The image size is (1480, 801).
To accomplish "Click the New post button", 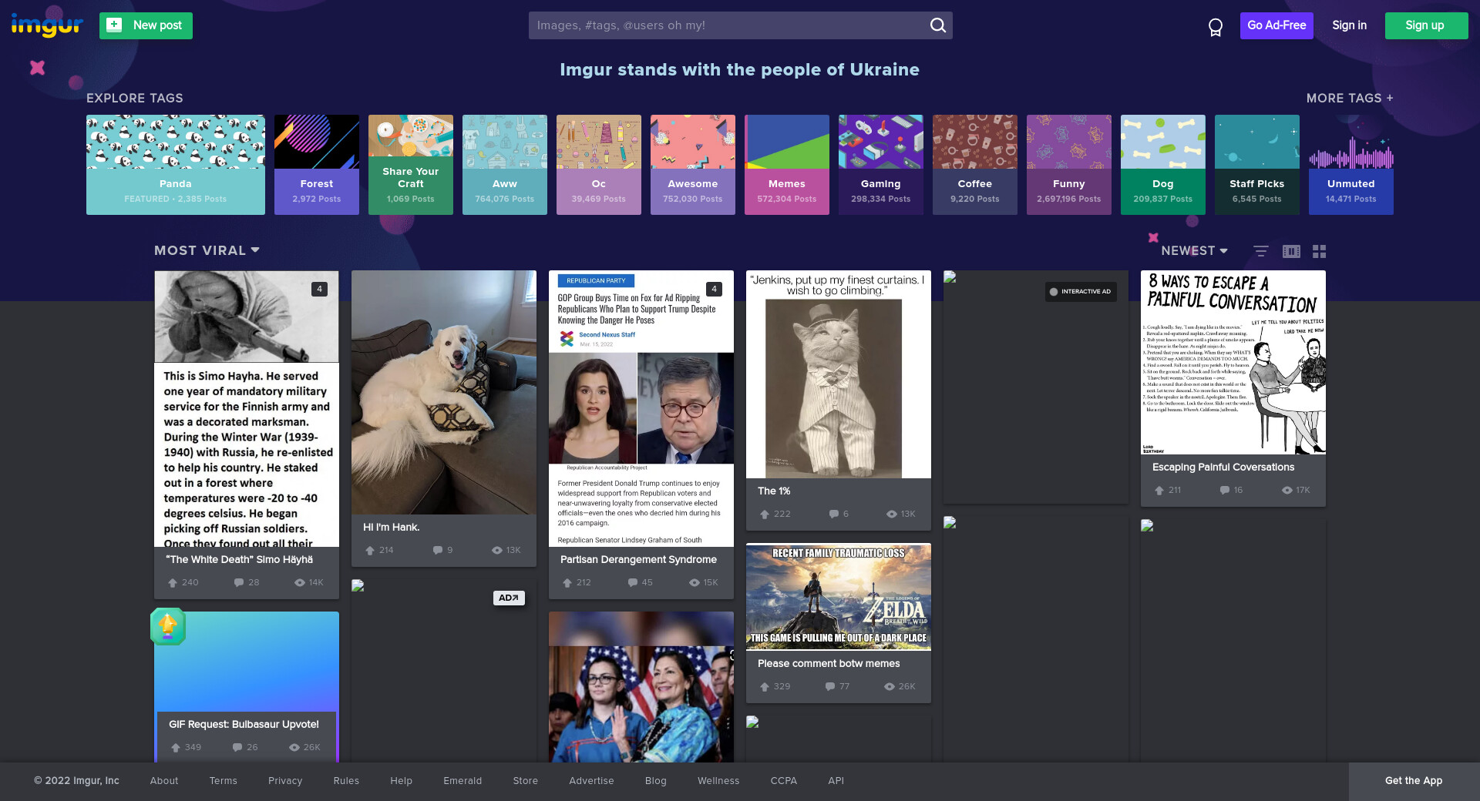I will click(x=146, y=25).
